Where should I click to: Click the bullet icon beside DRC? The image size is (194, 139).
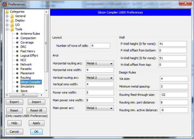click(17, 47)
